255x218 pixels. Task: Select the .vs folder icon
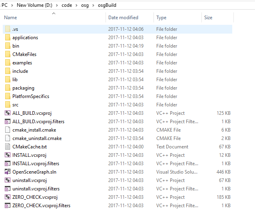tap(8, 29)
